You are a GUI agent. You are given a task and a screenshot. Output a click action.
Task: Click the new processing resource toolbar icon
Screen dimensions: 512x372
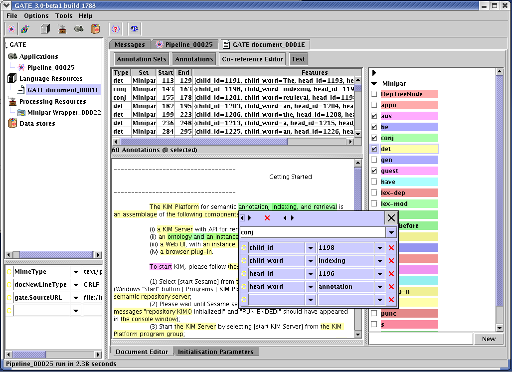62,29
